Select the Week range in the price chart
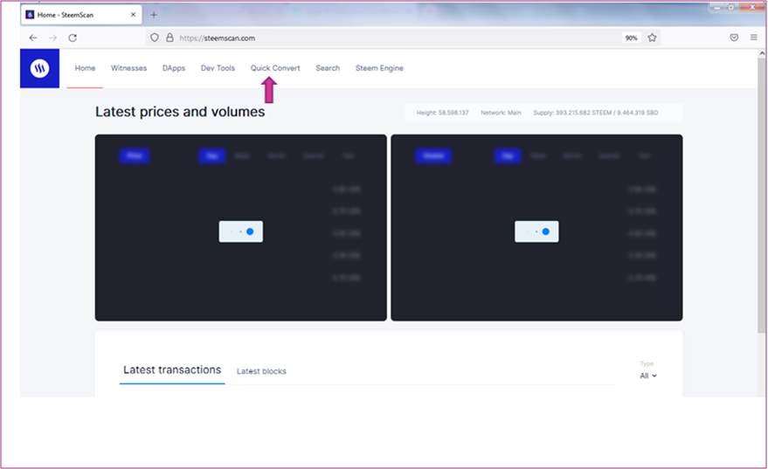 point(242,155)
